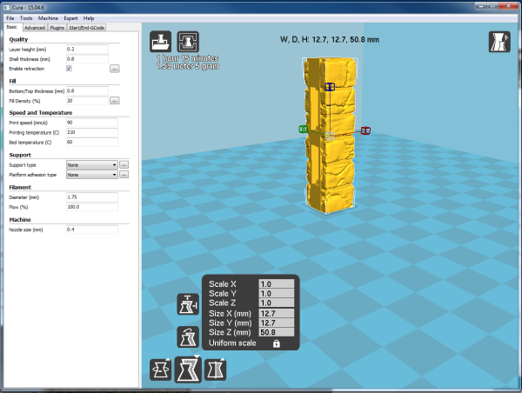Toggle the Enable retraction checkbox
Screen dimensions: 522x393
coord(69,67)
